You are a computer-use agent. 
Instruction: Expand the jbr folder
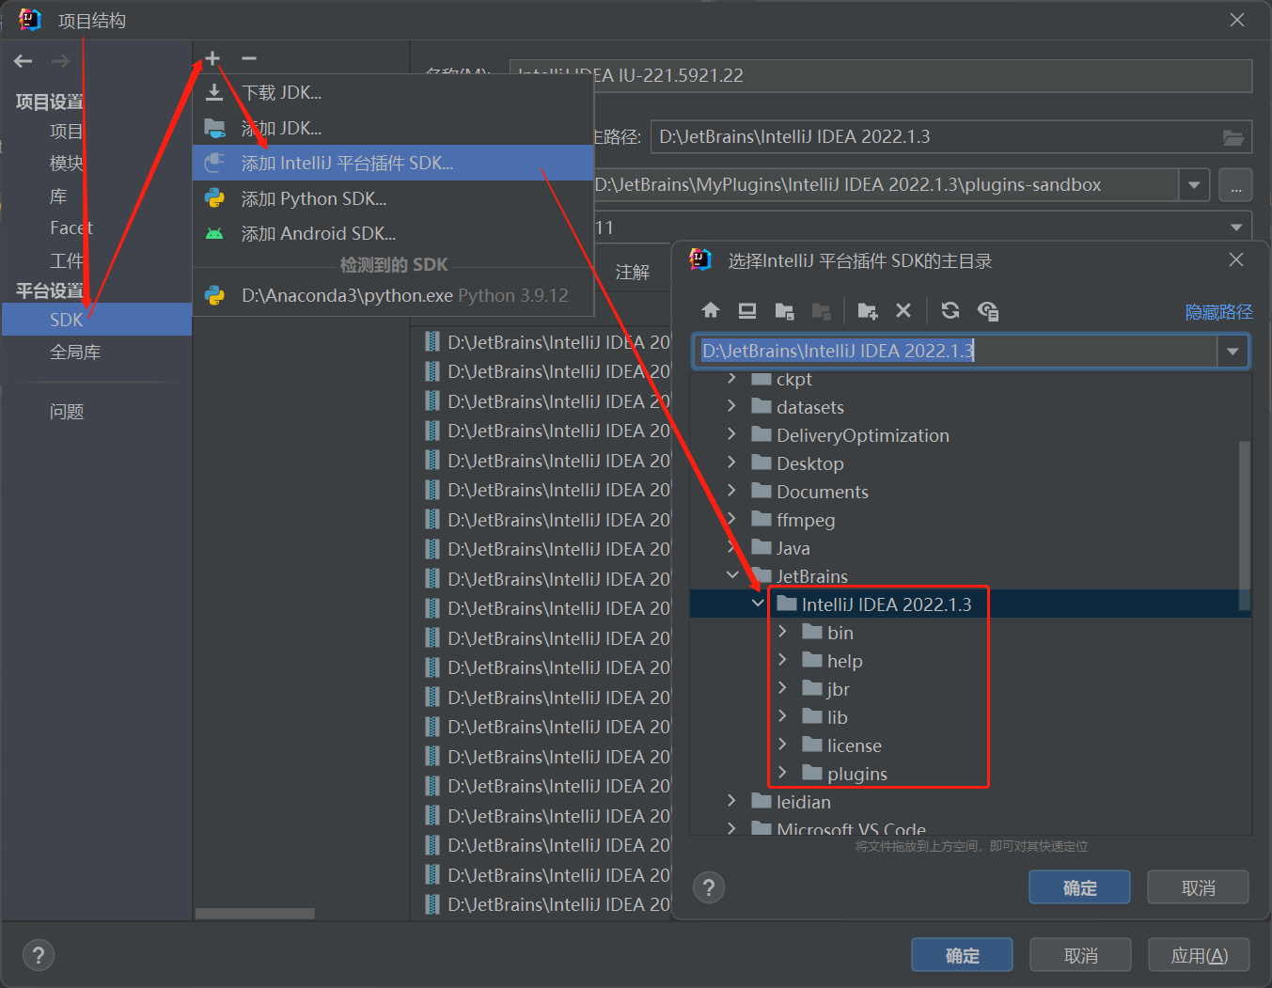782,689
